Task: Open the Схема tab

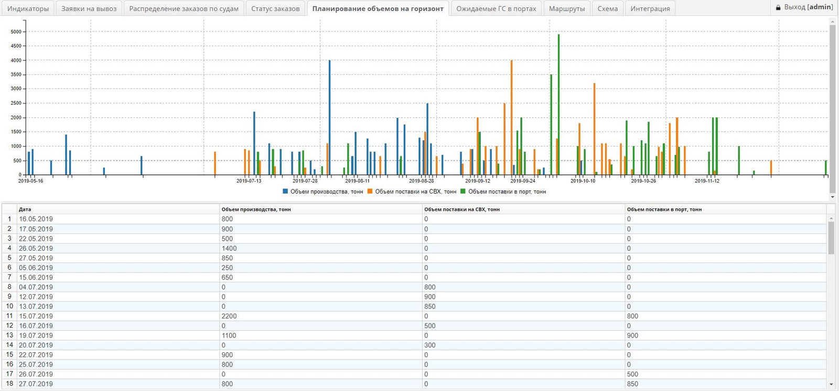Action: (608, 8)
